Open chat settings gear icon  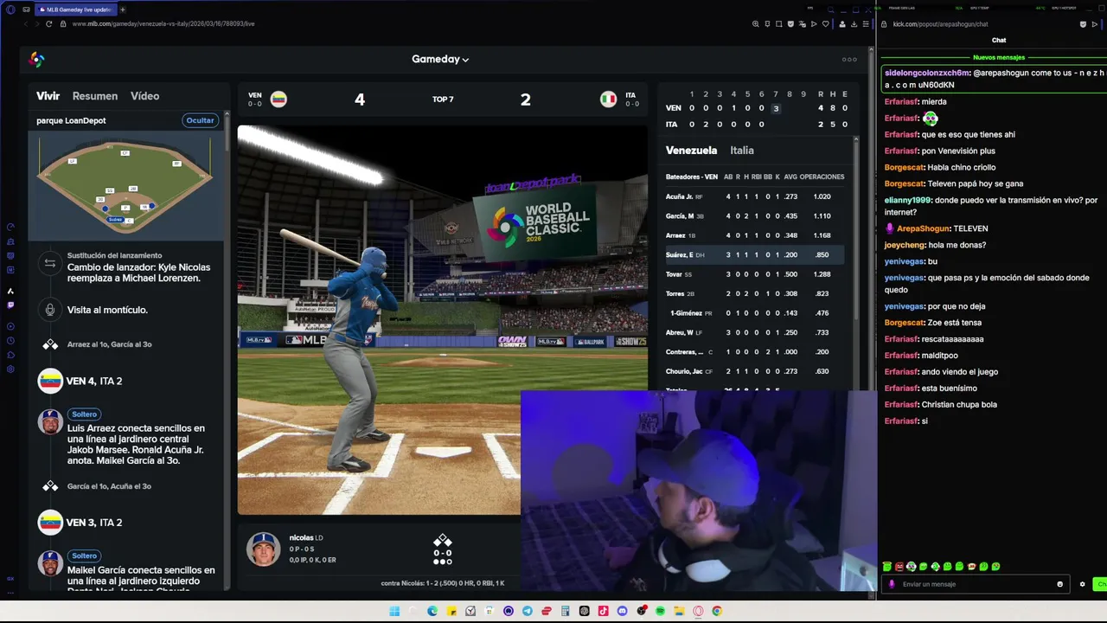pos(1082,584)
